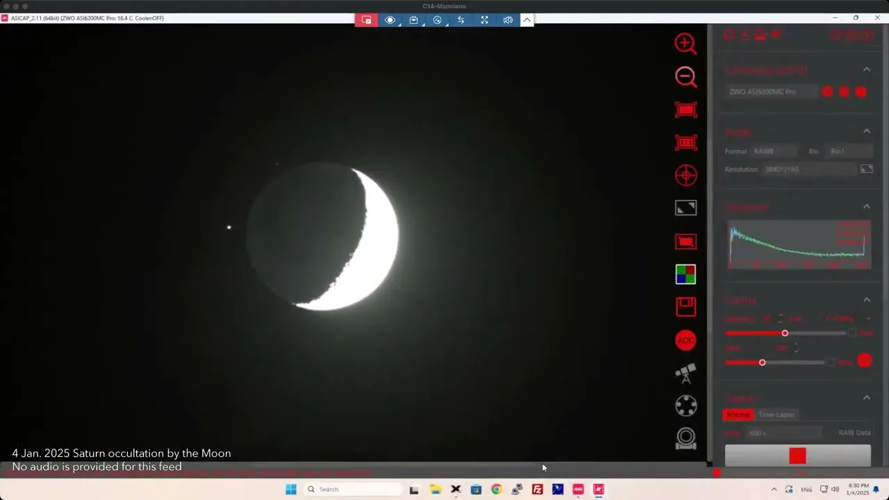The height and width of the screenshot is (500, 889).
Task: End the remote session with the red toolbar button
Action: click(x=366, y=20)
